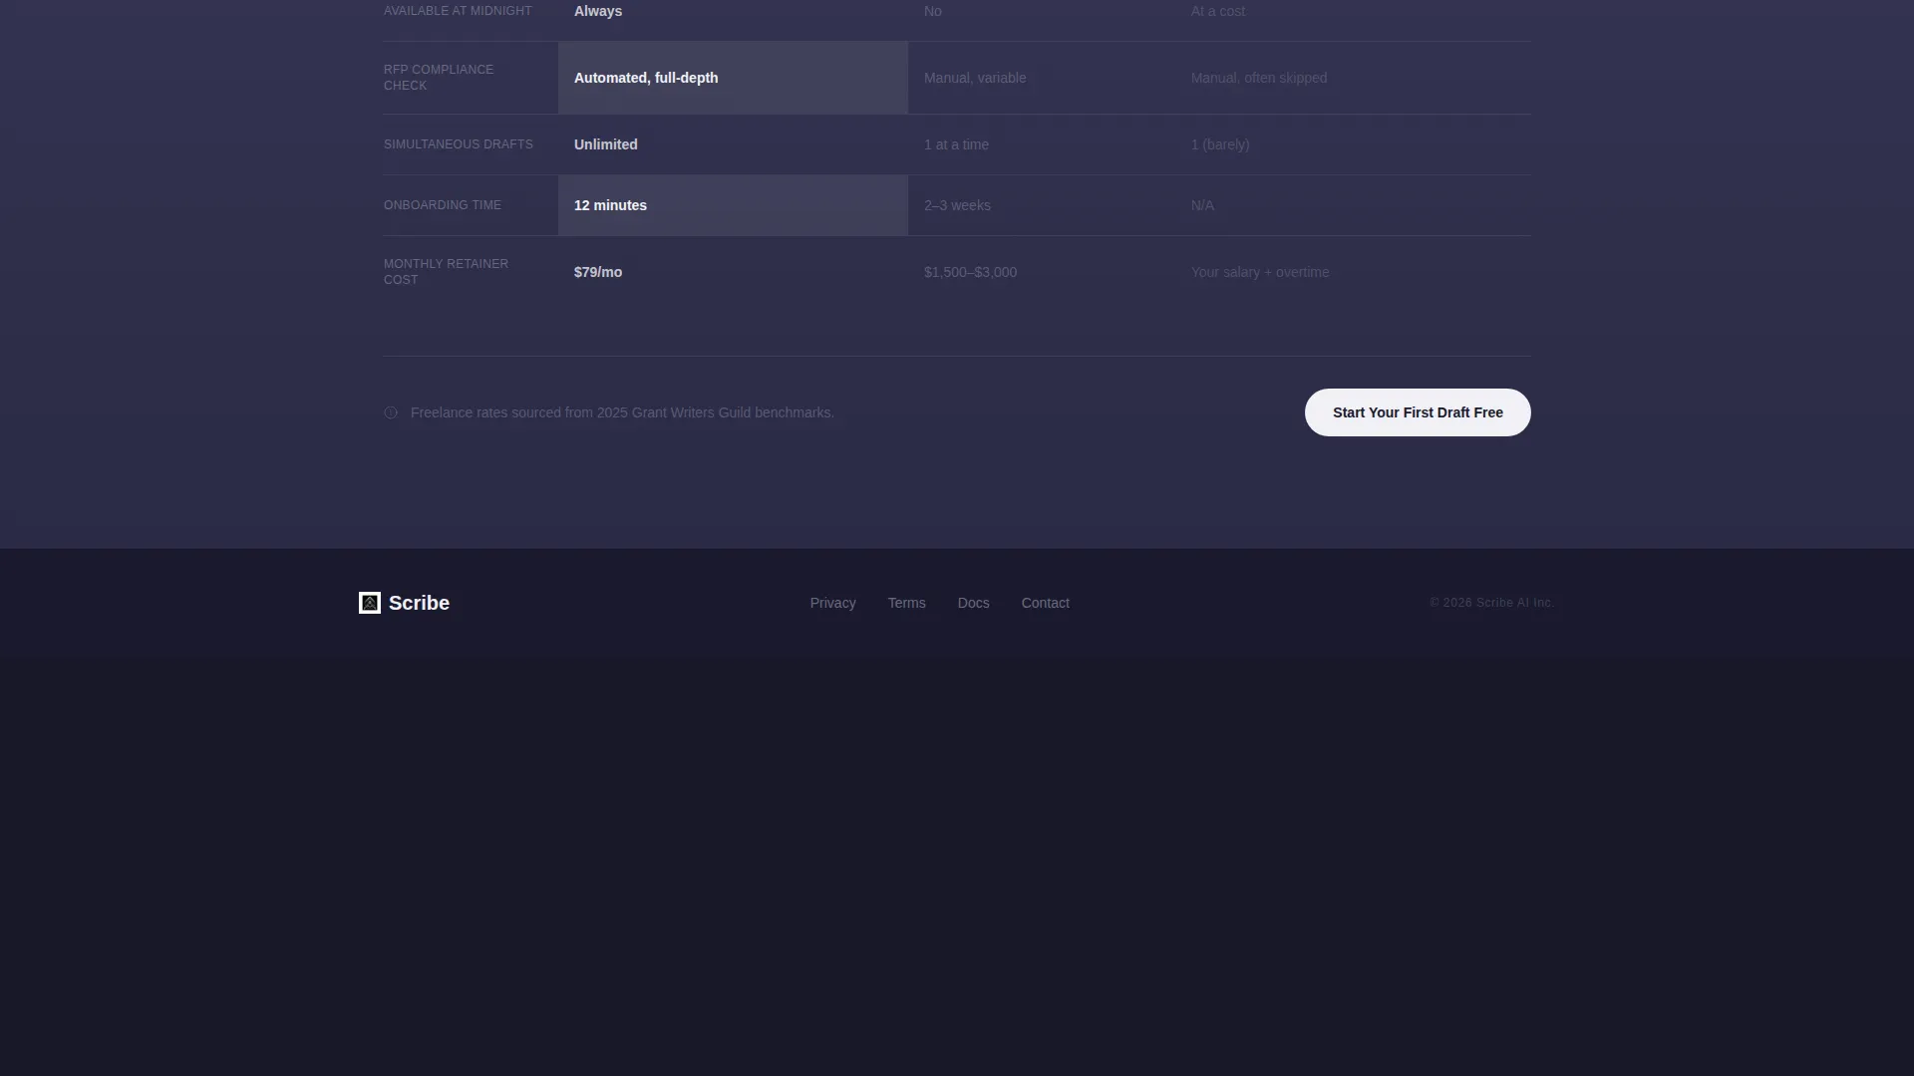The width and height of the screenshot is (1914, 1076).
Task: Open the Privacy footer link
Action: [832, 603]
